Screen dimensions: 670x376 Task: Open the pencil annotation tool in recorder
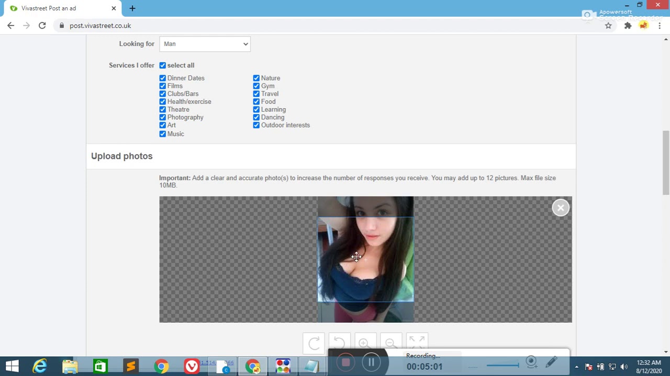(x=551, y=362)
